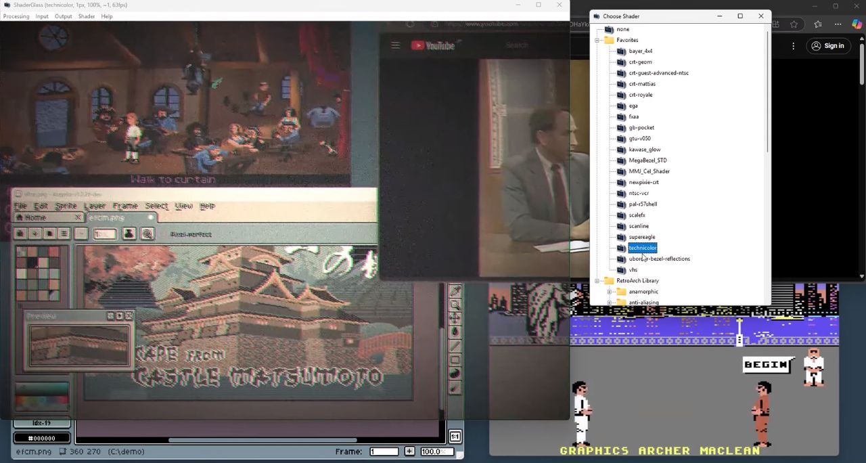Open ShaderGlass Shader menu
The width and height of the screenshot is (866, 463).
86,16
